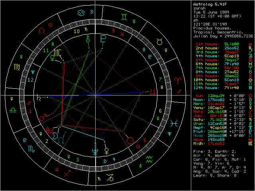This screenshot has height=191, width=255.
Task: Select the red Jupiter planet glyph in the chart
Action: coord(152,91)
